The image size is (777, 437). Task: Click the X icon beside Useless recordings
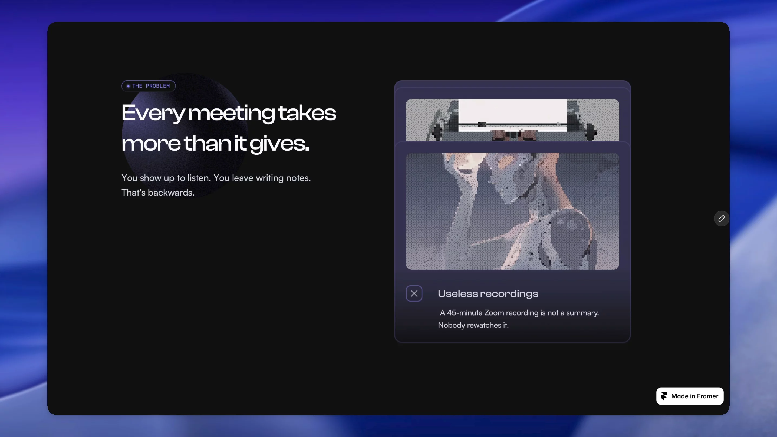click(414, 293)
